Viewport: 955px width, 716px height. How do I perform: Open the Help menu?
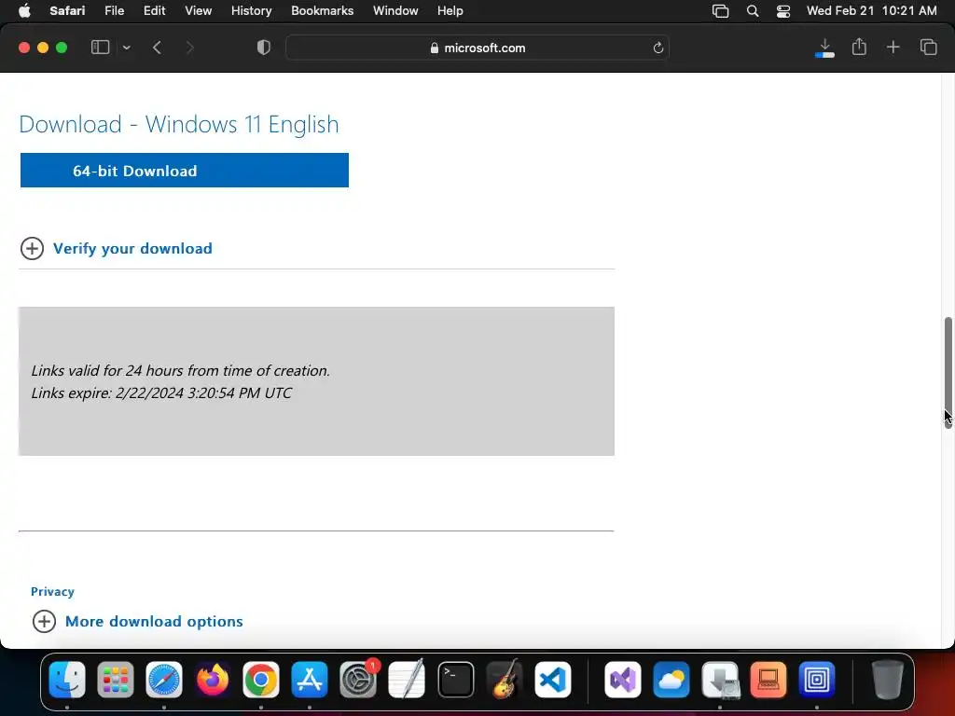point(450,11)
